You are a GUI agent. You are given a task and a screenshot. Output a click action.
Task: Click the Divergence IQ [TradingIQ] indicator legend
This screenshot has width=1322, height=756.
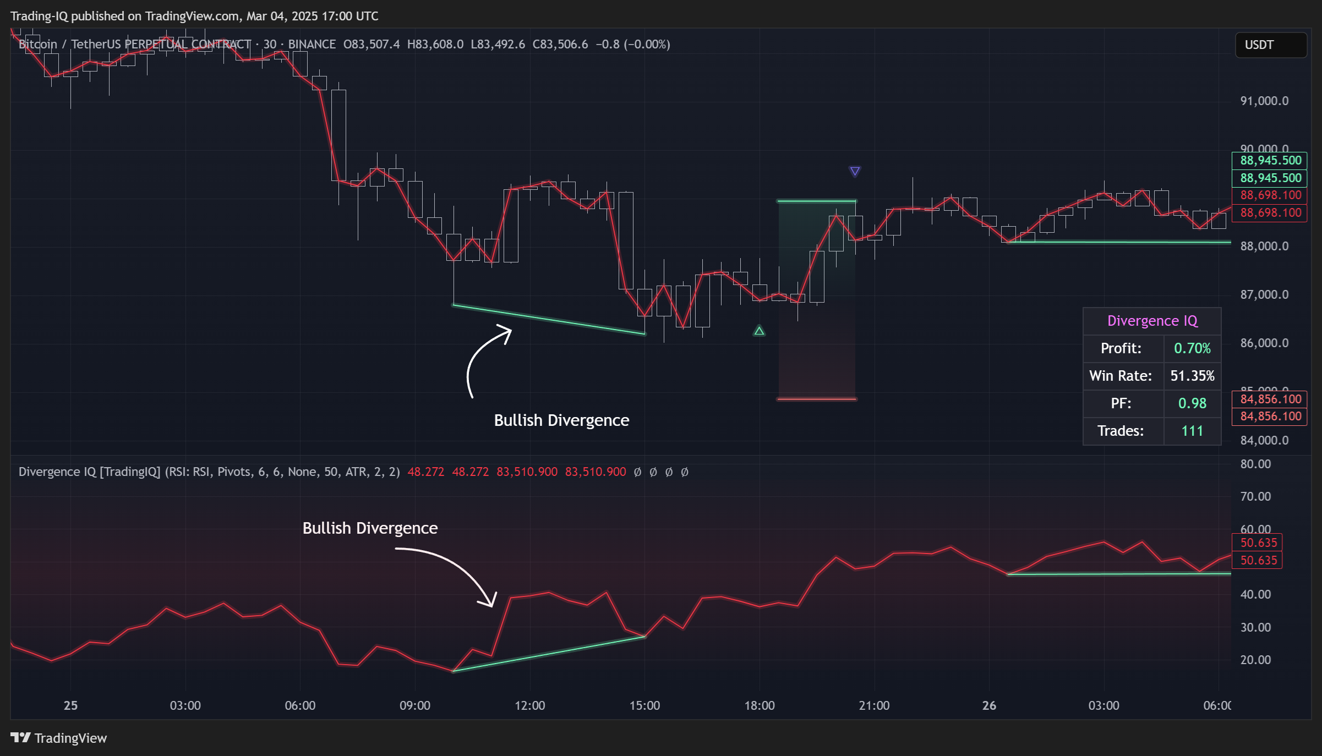209,472
